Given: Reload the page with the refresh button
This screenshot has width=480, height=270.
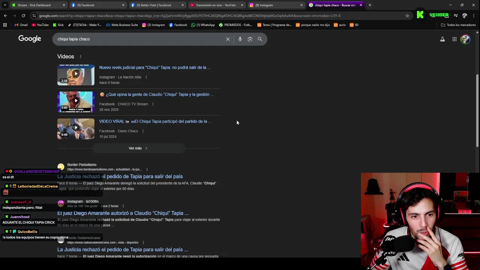Looking at the screenshot, I should (23, 16).
